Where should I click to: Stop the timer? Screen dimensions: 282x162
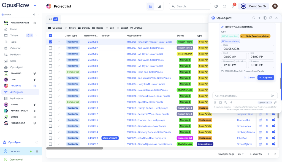point(37,151)
